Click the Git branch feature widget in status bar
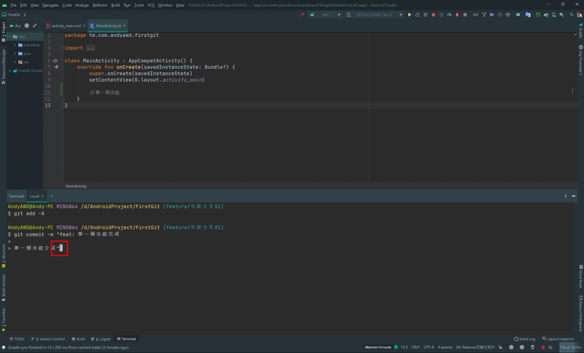Screen dimensions: 584x353 click(x=475, y=347)
